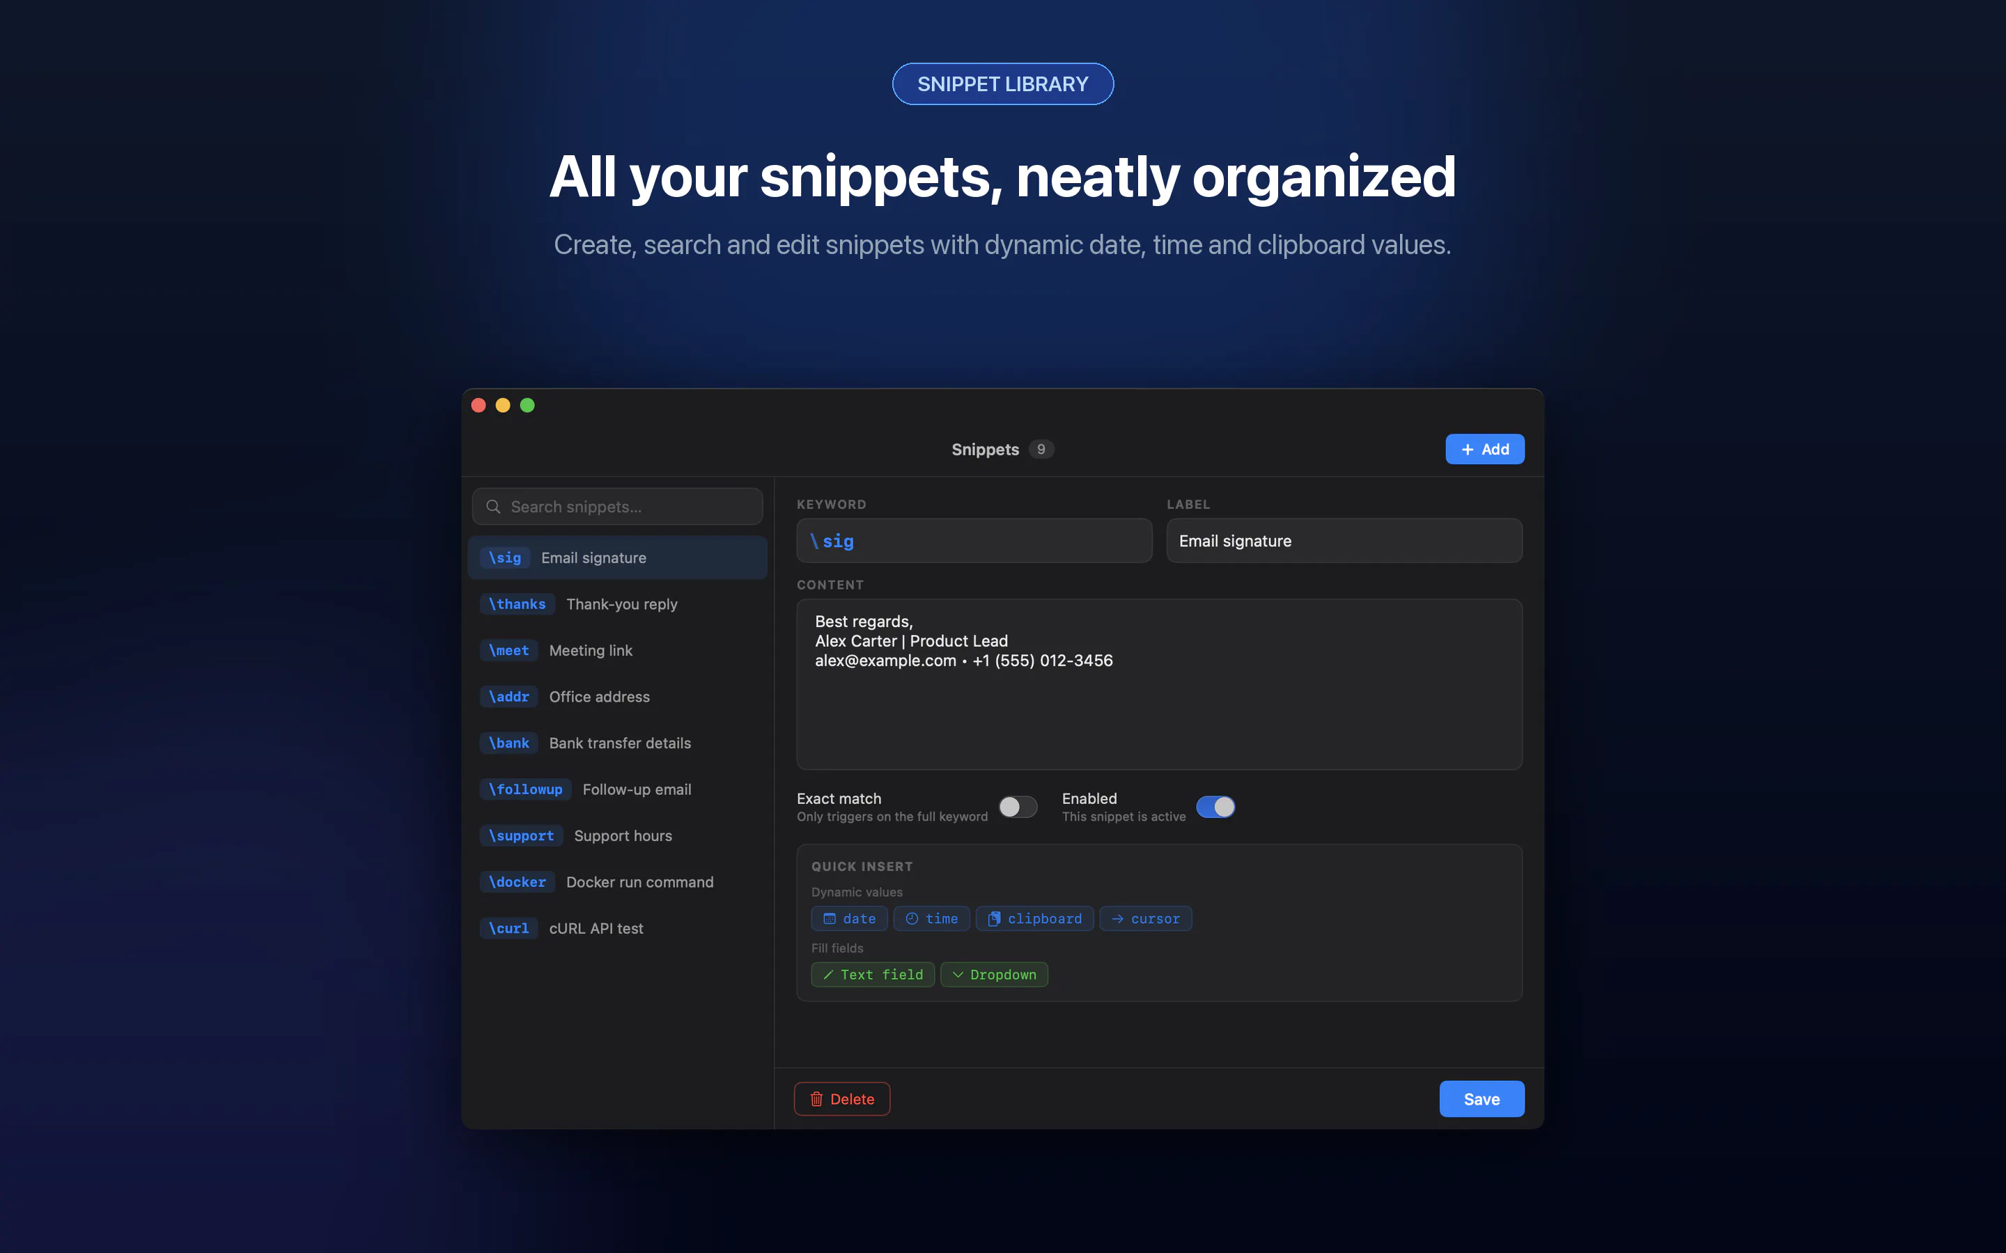Viewport: 2006px width, 1253px height.
Task: Add a Dropdown fill field
Action: (x=994, y=975)
